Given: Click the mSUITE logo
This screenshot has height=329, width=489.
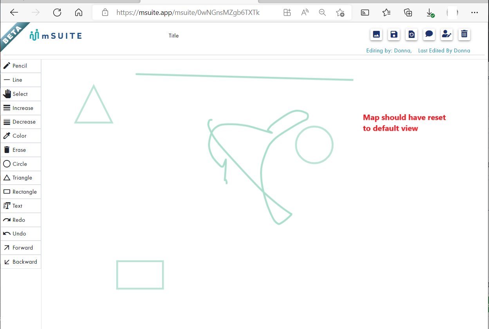Looking at the screenshot, I should pos(55,35).
